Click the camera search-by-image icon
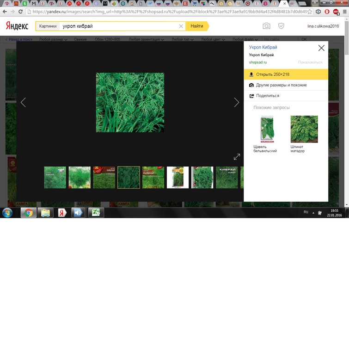The width and height of the screenshot is (349, 356). 266,26
